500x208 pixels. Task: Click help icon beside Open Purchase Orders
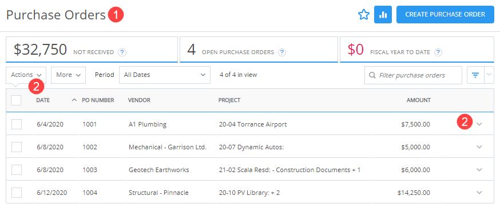pyautogui.click(x=282, y=52)
